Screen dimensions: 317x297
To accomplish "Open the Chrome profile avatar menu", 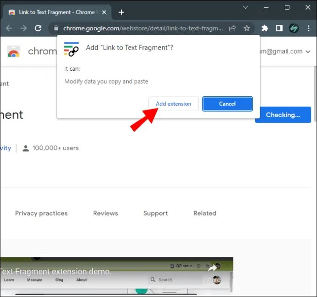I will point(294,28).
